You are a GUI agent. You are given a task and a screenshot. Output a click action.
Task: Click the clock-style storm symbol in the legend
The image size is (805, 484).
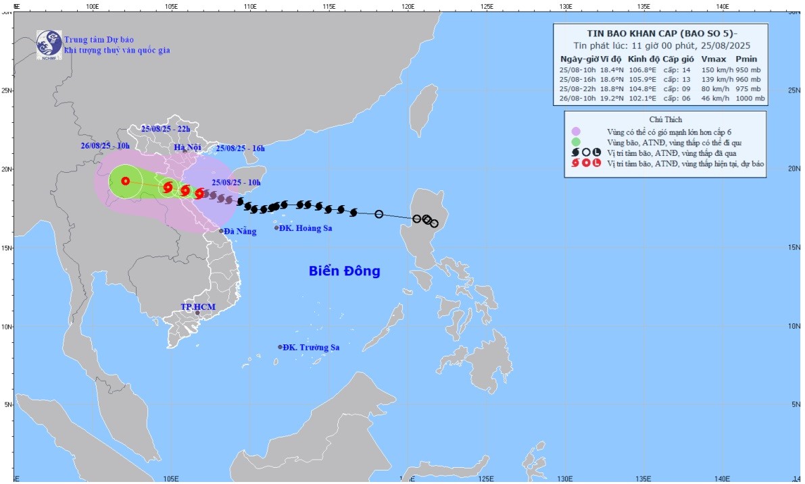[x=597, y=153]
